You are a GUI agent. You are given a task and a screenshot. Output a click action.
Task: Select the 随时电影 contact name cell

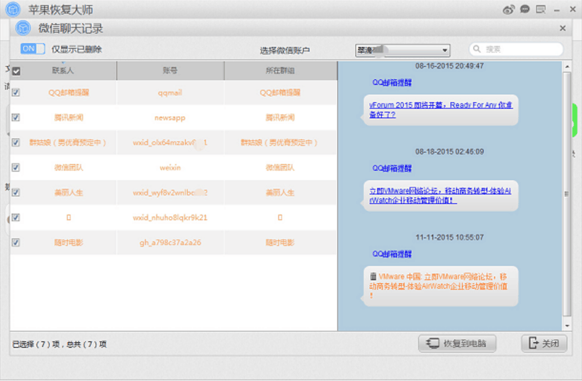click(68, 243)
